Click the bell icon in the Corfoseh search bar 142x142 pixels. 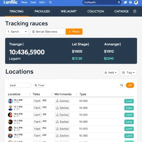tap(119, 2)
